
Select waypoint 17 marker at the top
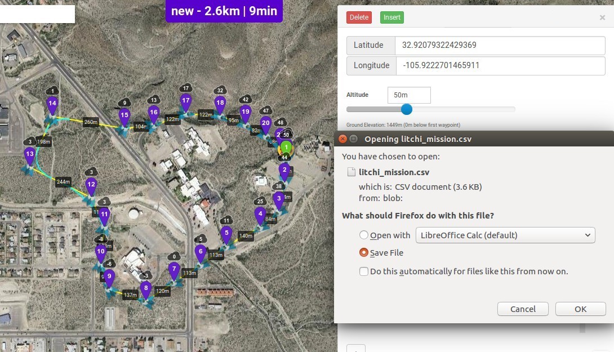(185, 101)
